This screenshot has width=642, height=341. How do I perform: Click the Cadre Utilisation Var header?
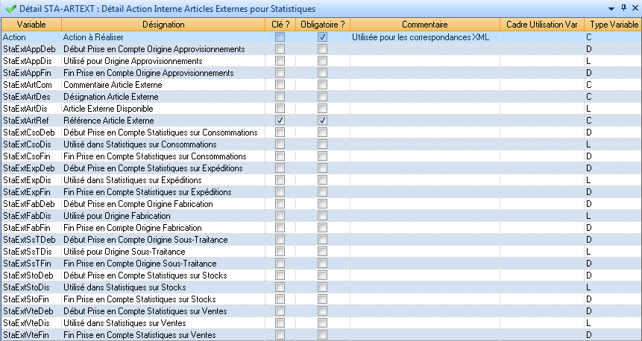(541, 25)
